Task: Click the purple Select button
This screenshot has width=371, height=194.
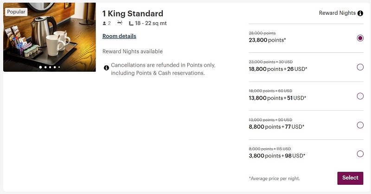Action: click(x=350, y=178)
